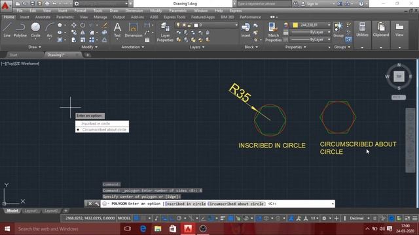
Task: Click the command line customize wrench icon
Action: tap(96, 204)
